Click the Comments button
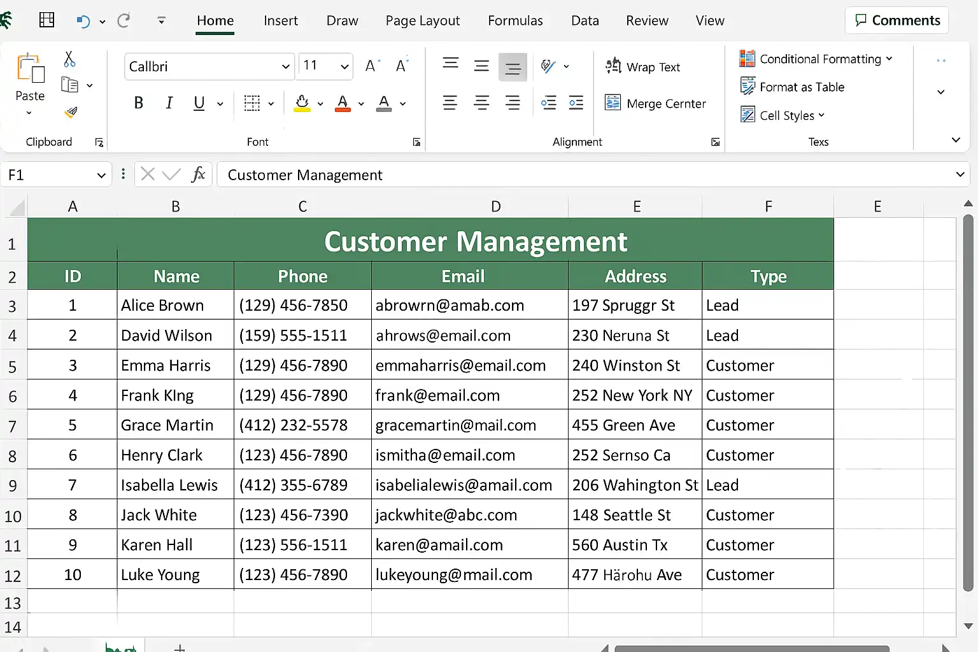Image resolution: width=978 pixels, height=652 pixels. click(x=896, y=20)
